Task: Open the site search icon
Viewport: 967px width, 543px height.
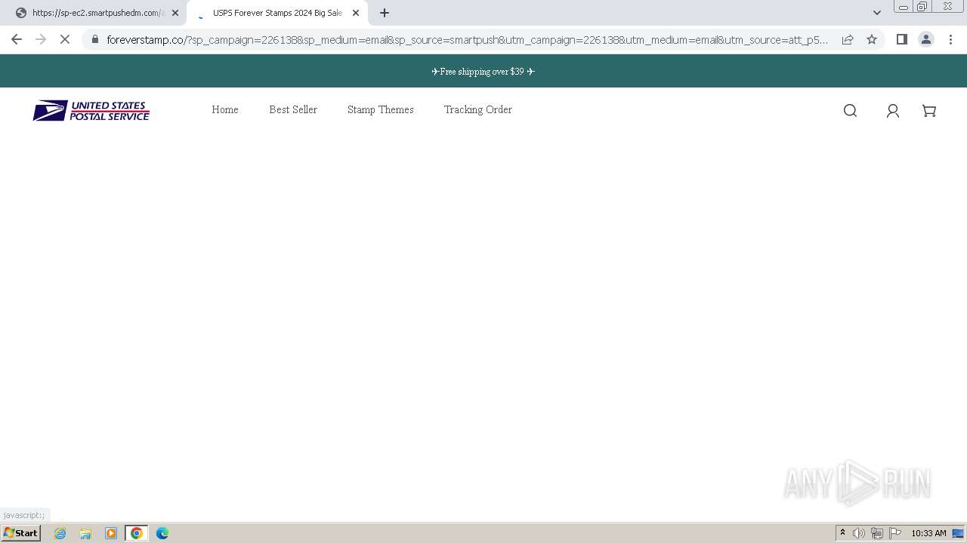Action: click(850, 111)
